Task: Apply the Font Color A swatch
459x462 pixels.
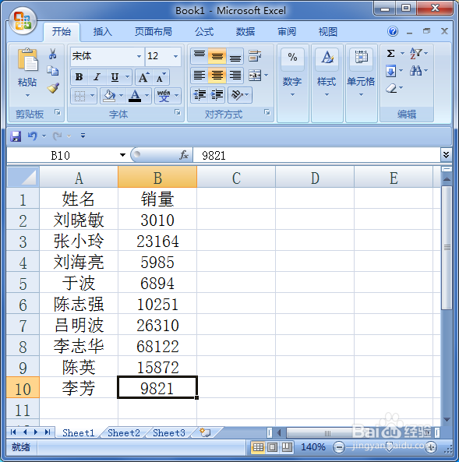Action: pyautogui.click(x=135, y=96)
